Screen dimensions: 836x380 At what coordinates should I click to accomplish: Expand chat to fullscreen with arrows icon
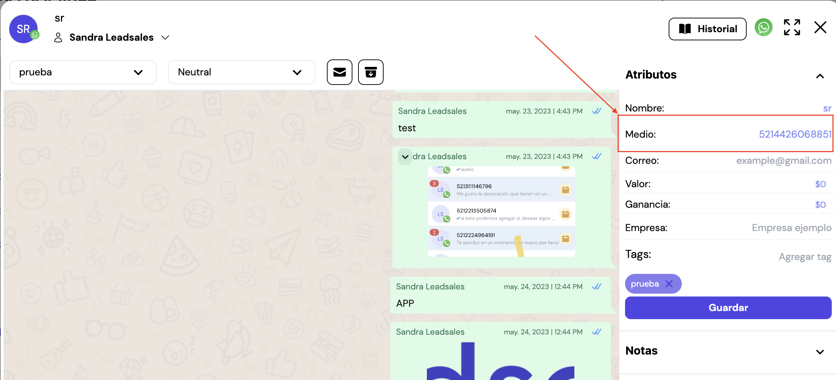(792, 28)
